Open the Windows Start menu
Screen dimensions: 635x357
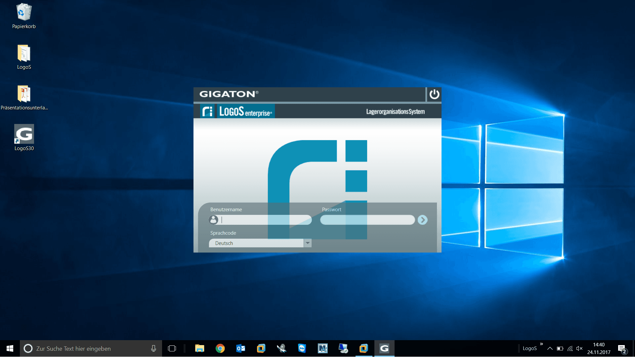(10, 348)
